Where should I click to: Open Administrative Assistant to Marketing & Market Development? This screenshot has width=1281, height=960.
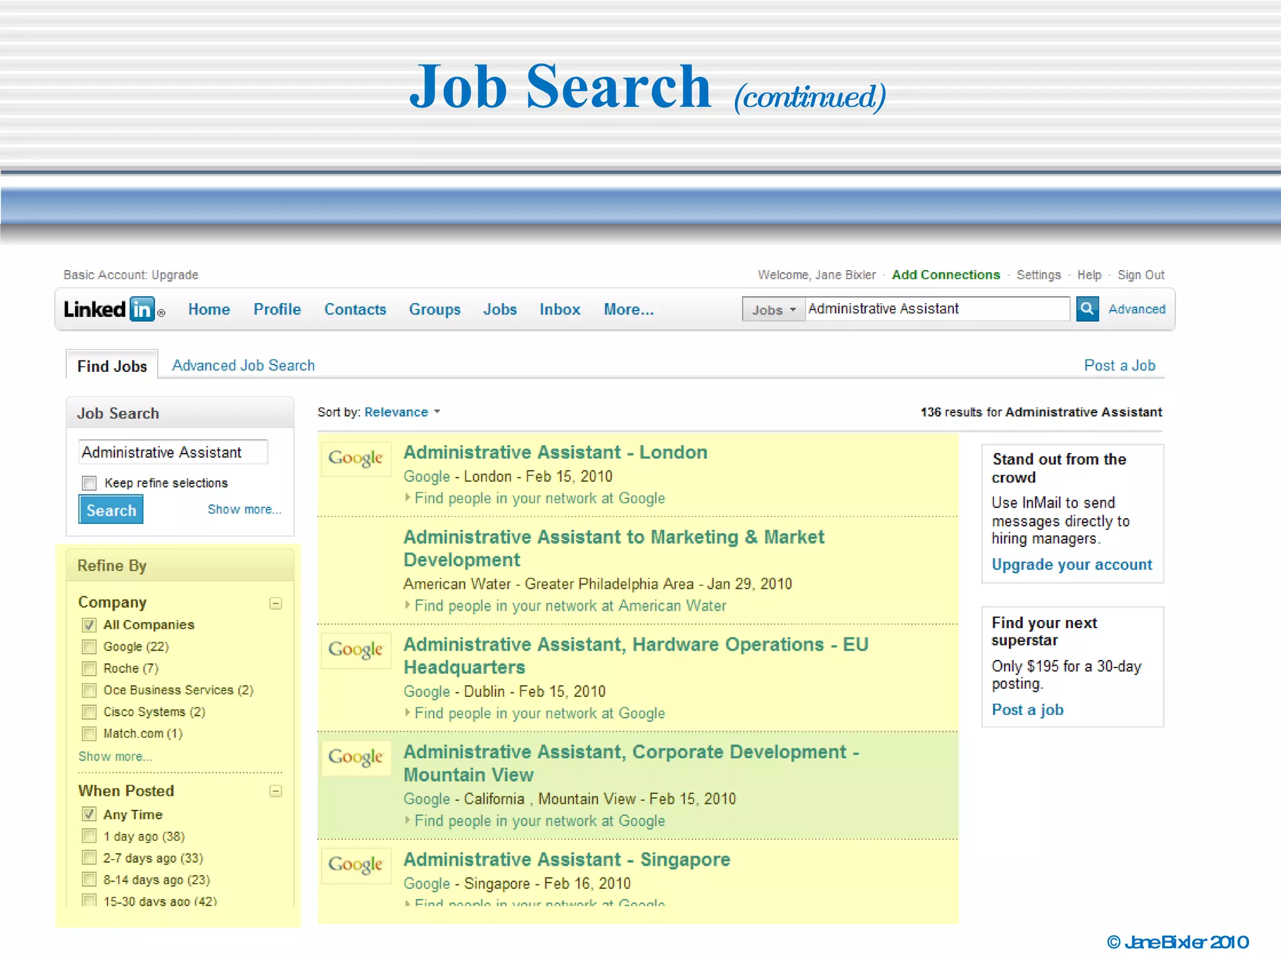pyautogui.click(x=614, y=548)
